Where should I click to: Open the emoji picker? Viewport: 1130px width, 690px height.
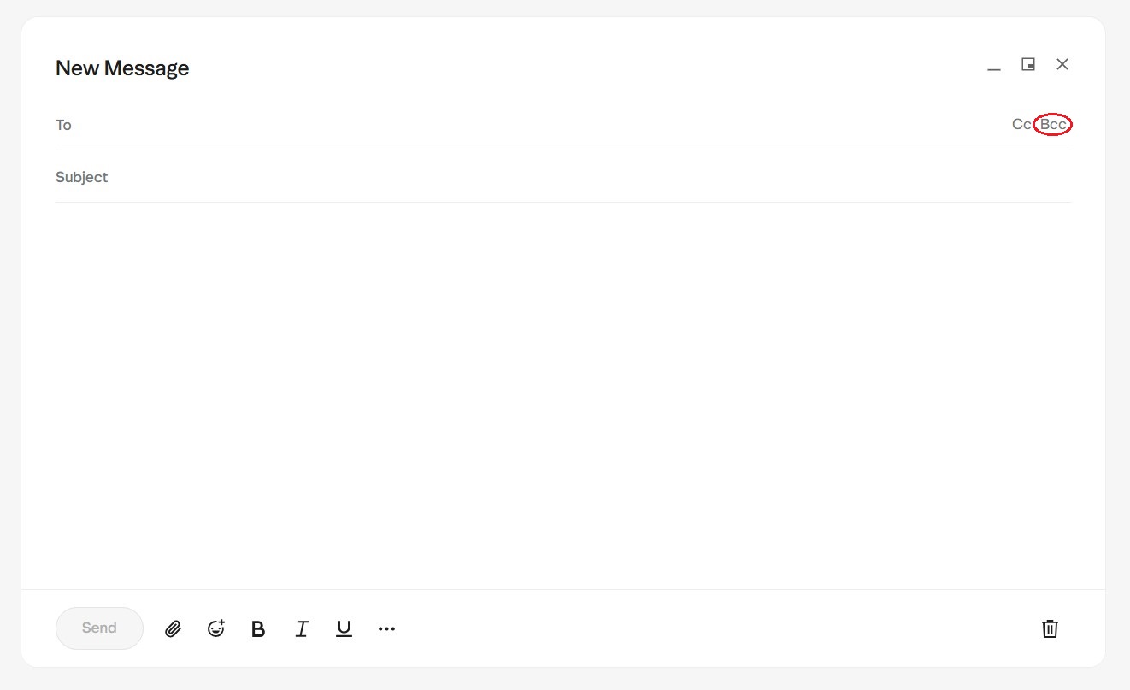coord(216,629)
